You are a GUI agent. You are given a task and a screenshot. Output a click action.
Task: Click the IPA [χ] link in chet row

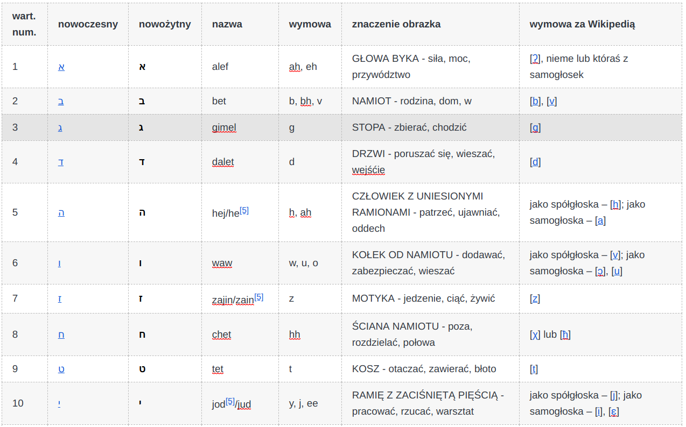click(535, 335)
